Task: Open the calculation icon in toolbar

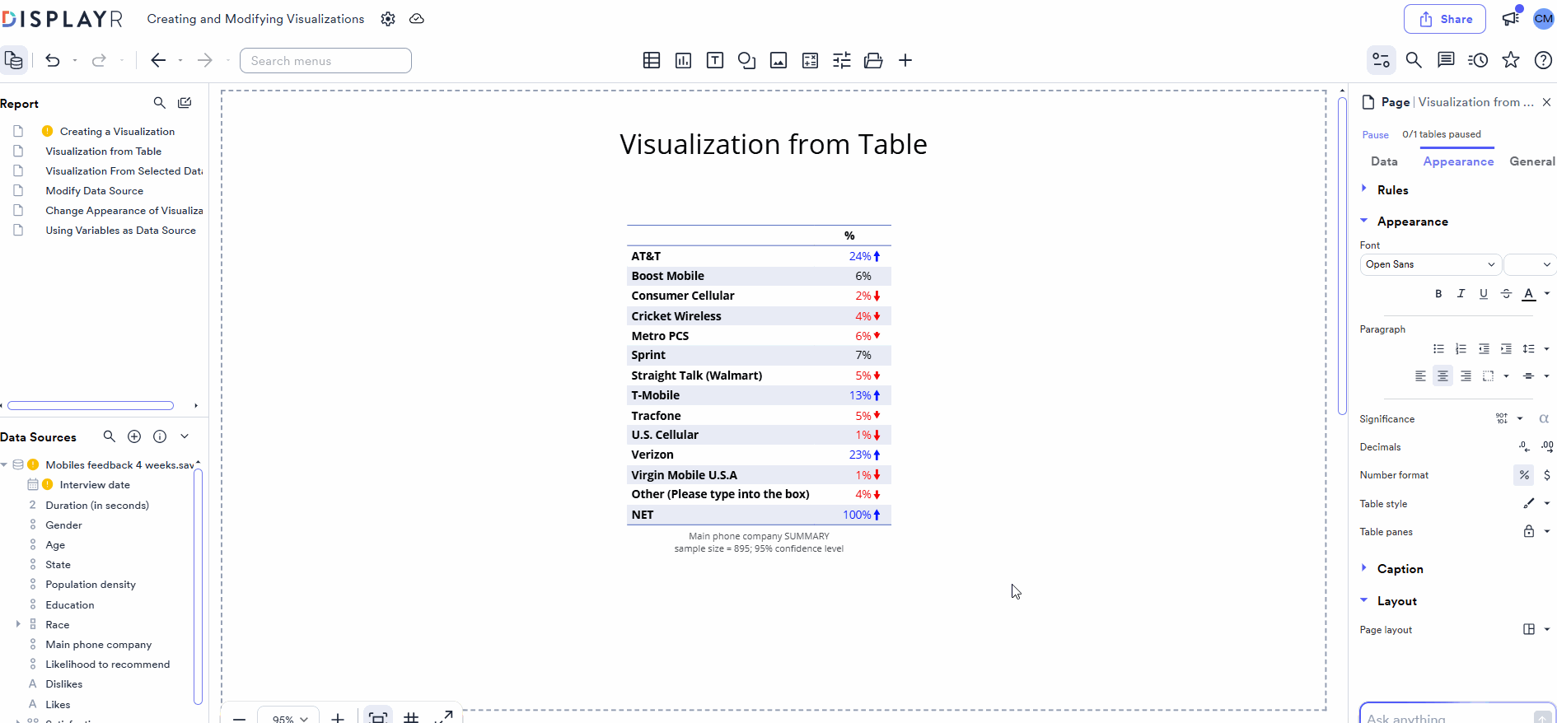Action: [x=811, y=60]
